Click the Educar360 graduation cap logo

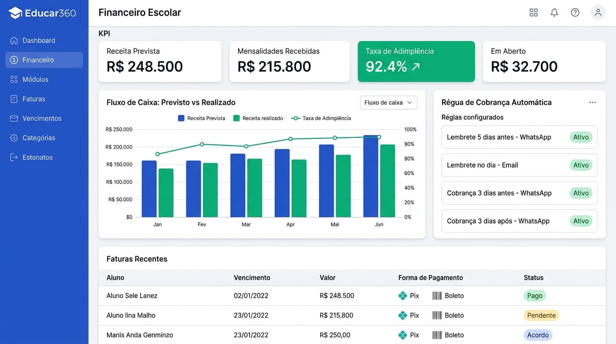point(15,13)
